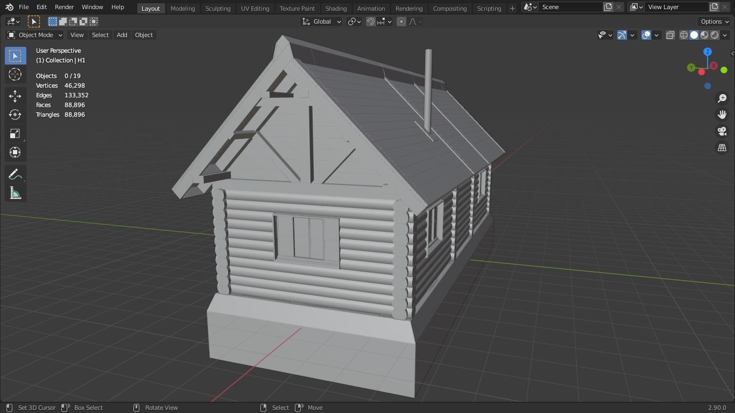Select the Scale tool
The image size is (735, 413).
(15, 133)
